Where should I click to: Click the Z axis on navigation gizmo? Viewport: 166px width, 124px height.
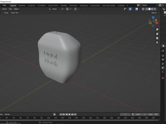coord(153,18)
